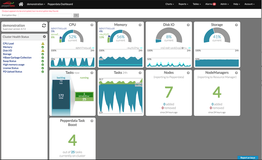This screenshot has height=160, width=262.
Task: Open the Tables menu
Action: click(x=197, y=4)
